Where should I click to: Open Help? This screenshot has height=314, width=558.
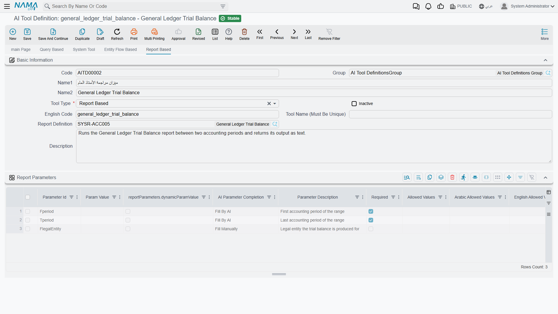[229, 34]
